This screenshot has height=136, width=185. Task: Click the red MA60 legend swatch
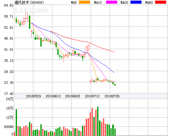(x=161, y=2)
